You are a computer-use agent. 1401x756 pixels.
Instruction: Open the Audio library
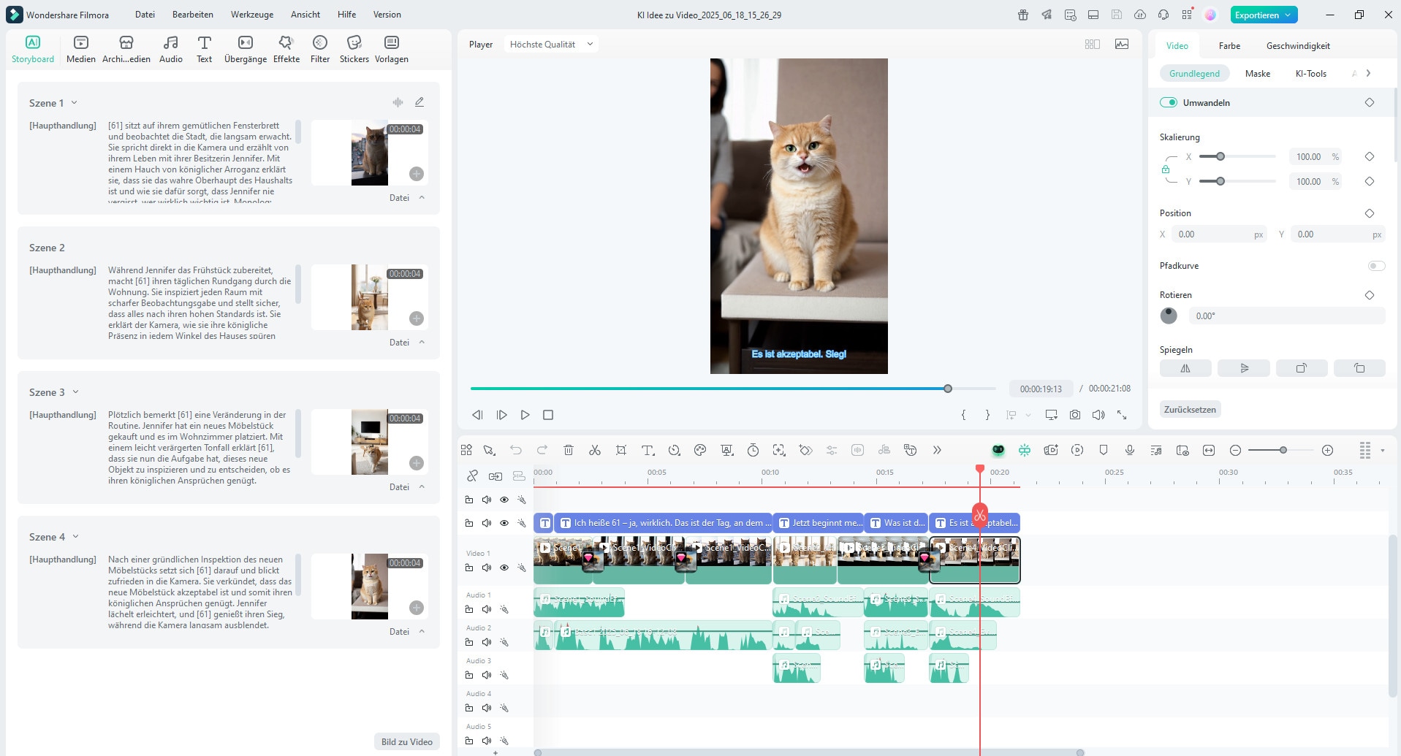pos(171,49)
